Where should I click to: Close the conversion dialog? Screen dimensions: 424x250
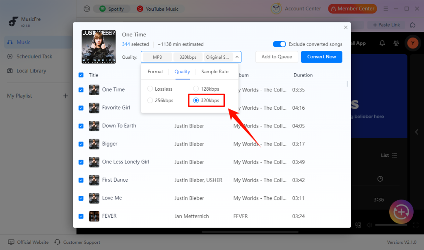pos(346,27)
